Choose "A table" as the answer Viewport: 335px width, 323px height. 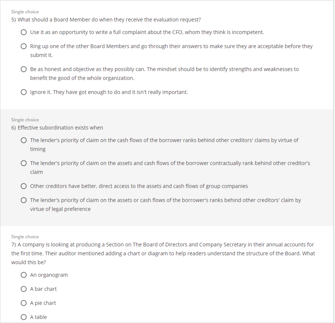click(24, 317)
